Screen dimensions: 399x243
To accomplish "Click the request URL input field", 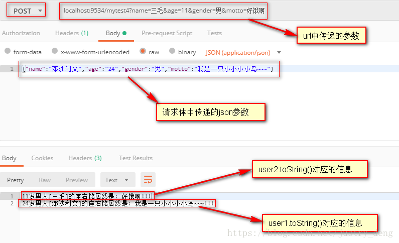I will [164, 11].
